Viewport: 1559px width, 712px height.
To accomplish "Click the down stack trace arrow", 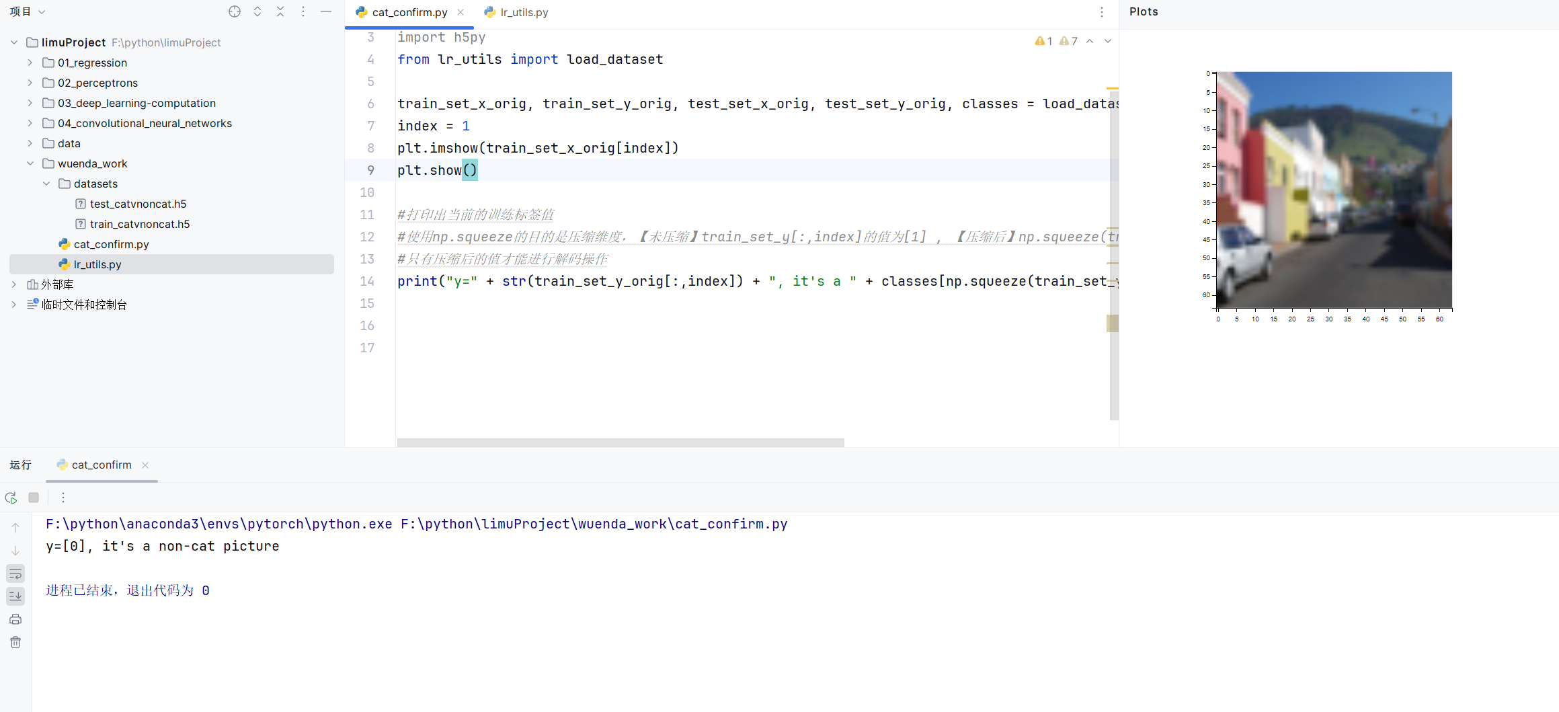I will tap(15, 551).
